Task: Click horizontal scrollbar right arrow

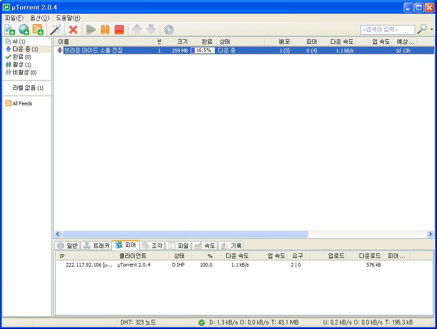Action: tap(430, 234)
